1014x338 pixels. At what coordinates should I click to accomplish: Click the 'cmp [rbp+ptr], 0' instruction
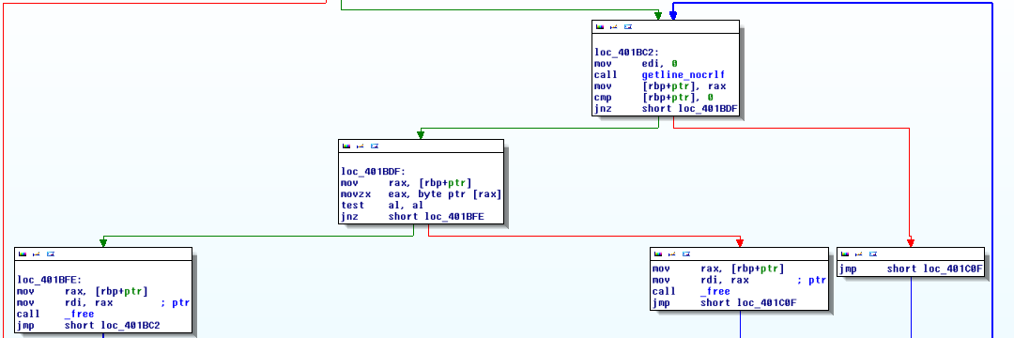pyautogui.click(x=653, y=98)
